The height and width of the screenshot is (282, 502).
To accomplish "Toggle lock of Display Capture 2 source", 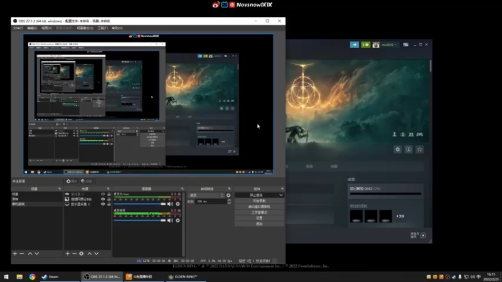I will point(109,204).
